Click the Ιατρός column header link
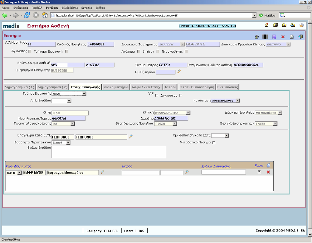Screen dimensions: 312x243 point(127,166)
